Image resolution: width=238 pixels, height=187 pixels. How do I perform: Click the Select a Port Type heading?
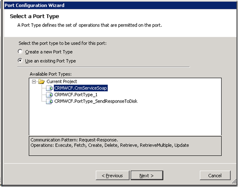coord(34,16)
